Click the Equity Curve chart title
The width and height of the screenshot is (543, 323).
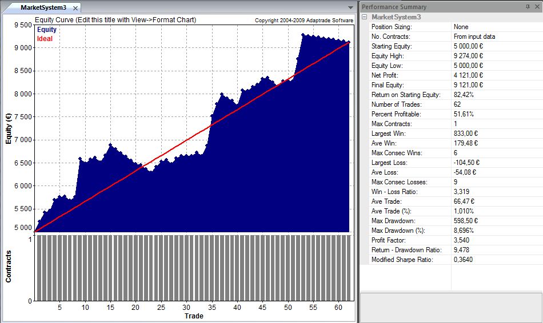[x=115, y=20]
